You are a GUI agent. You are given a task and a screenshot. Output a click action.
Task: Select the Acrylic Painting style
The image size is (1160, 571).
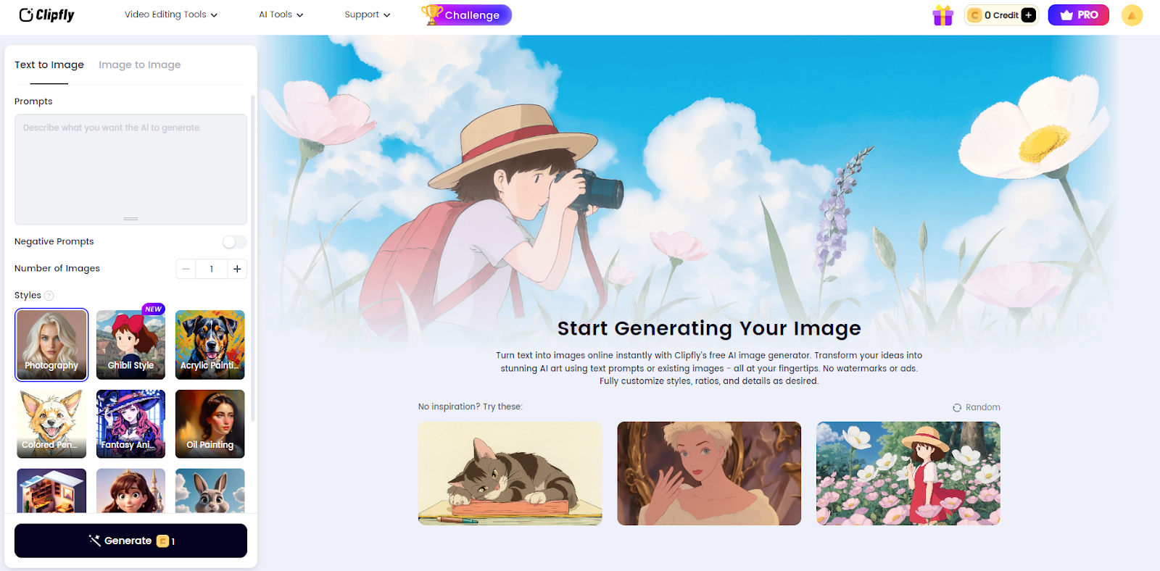(210, 345)
